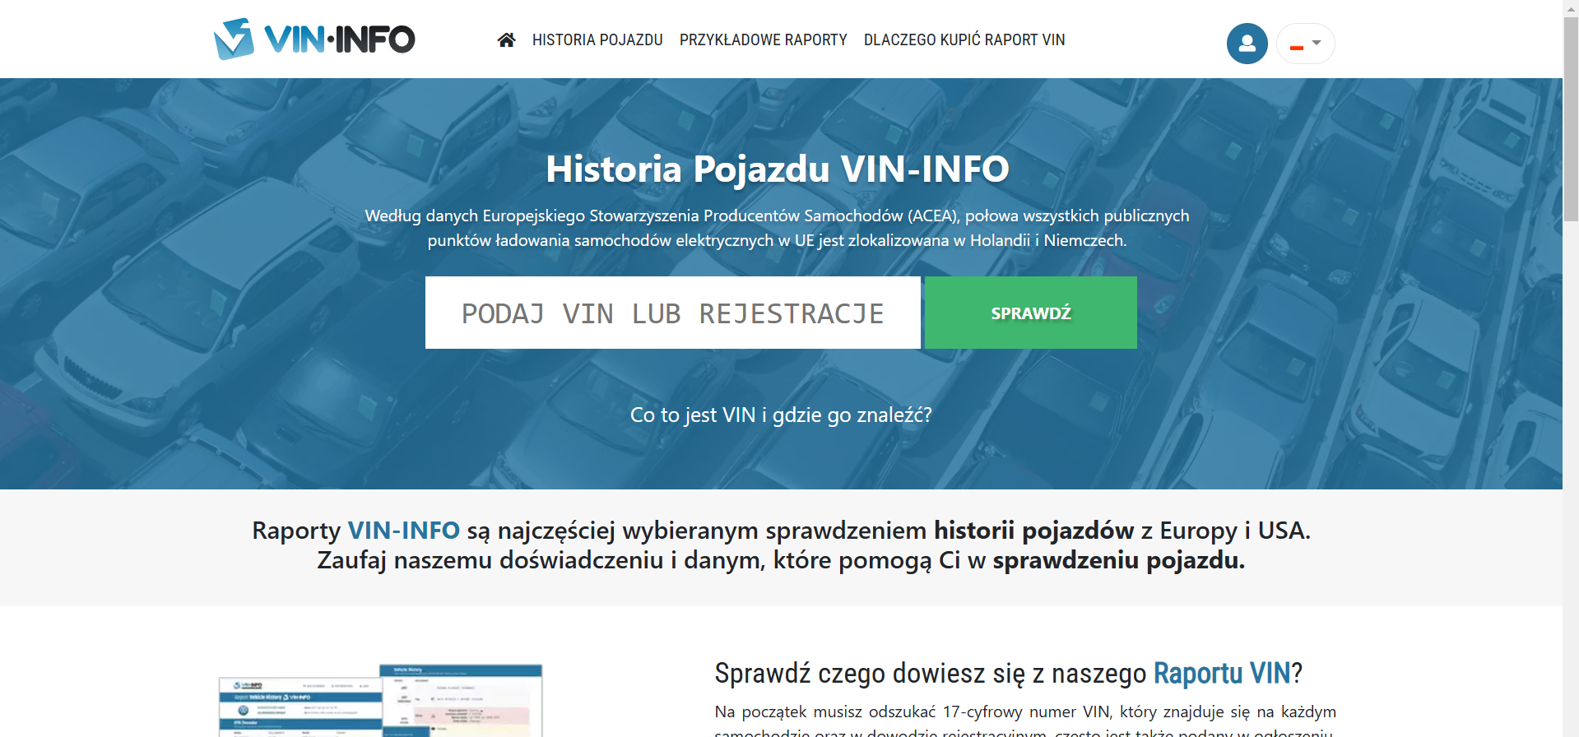Expand the language flag dropdown

1305,44
